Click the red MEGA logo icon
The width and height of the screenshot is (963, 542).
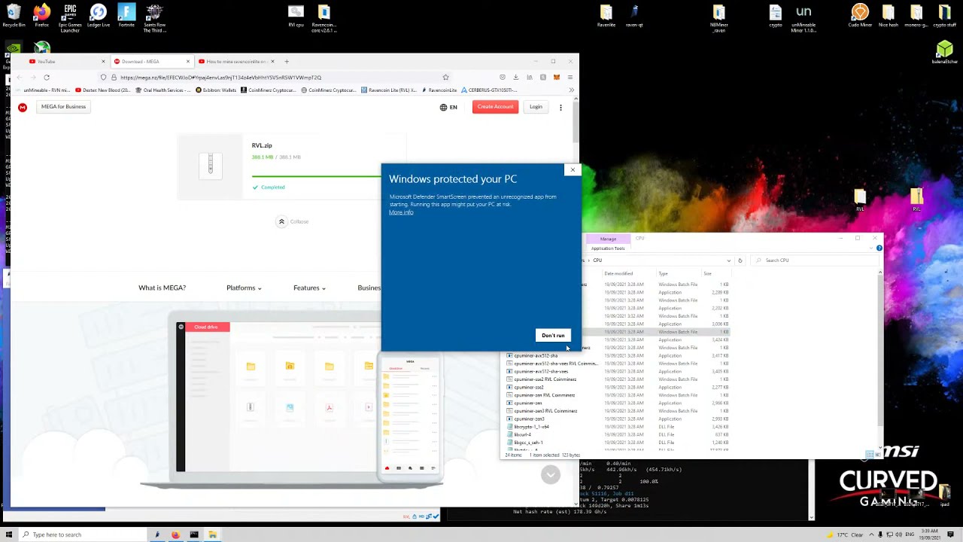coord(23,108)
